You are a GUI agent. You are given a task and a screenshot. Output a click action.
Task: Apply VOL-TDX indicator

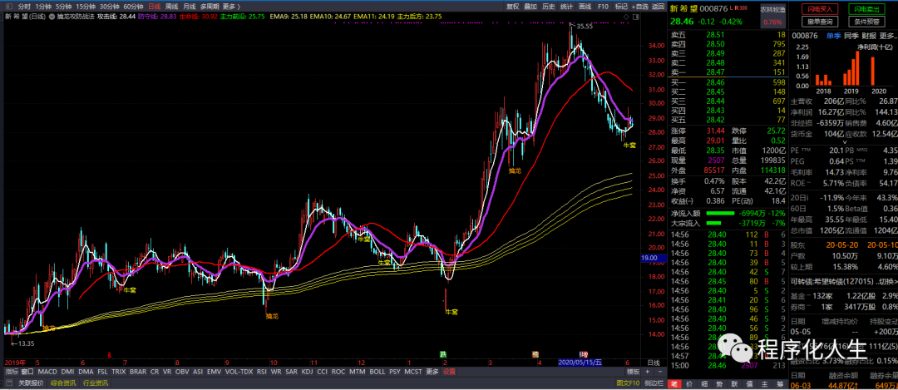(239, 372)
